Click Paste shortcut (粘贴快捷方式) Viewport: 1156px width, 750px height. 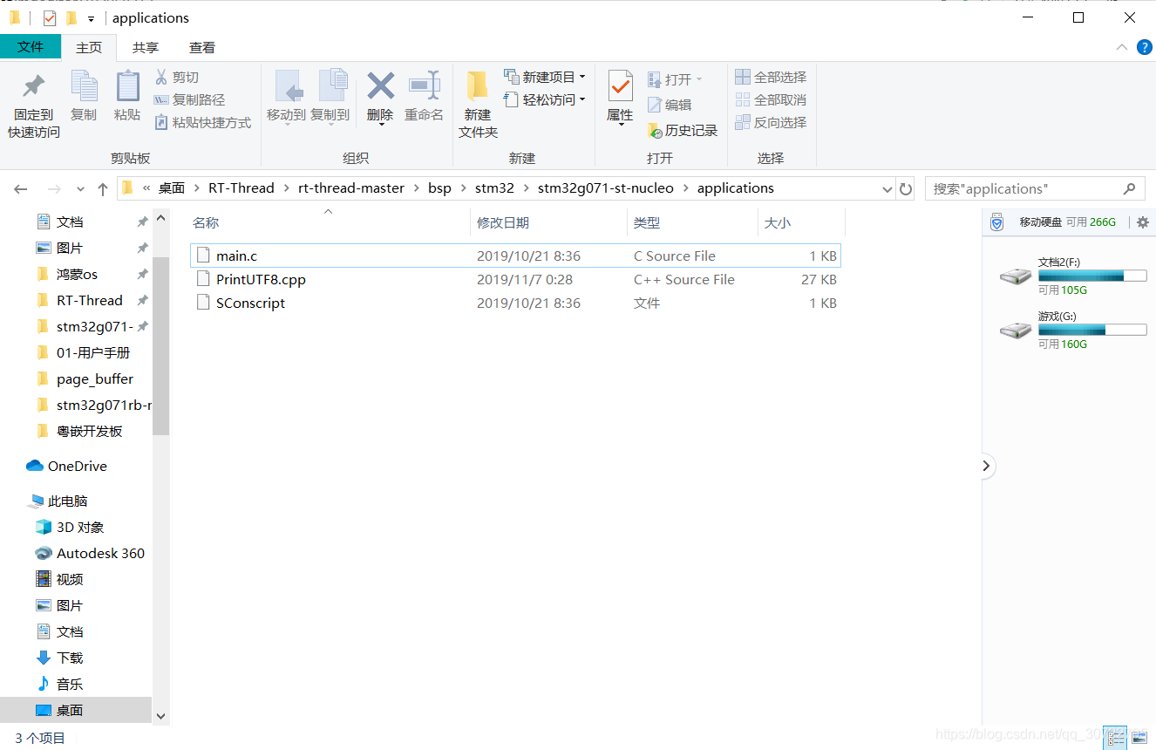(202, 122)
